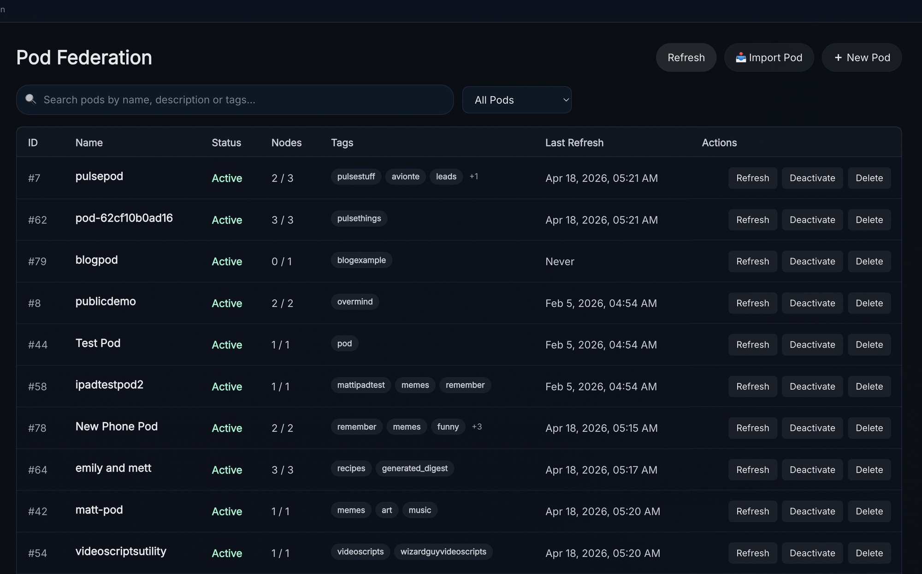The width and height of the screenshot is (922, 574).
Task: Click the search magnifier icon
Action: 30,100
